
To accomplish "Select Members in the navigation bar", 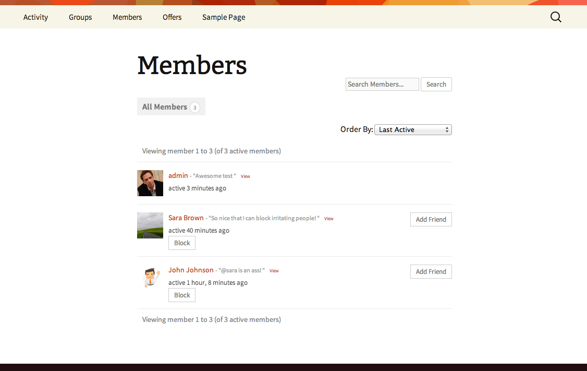I will click(x=127, y=17).
